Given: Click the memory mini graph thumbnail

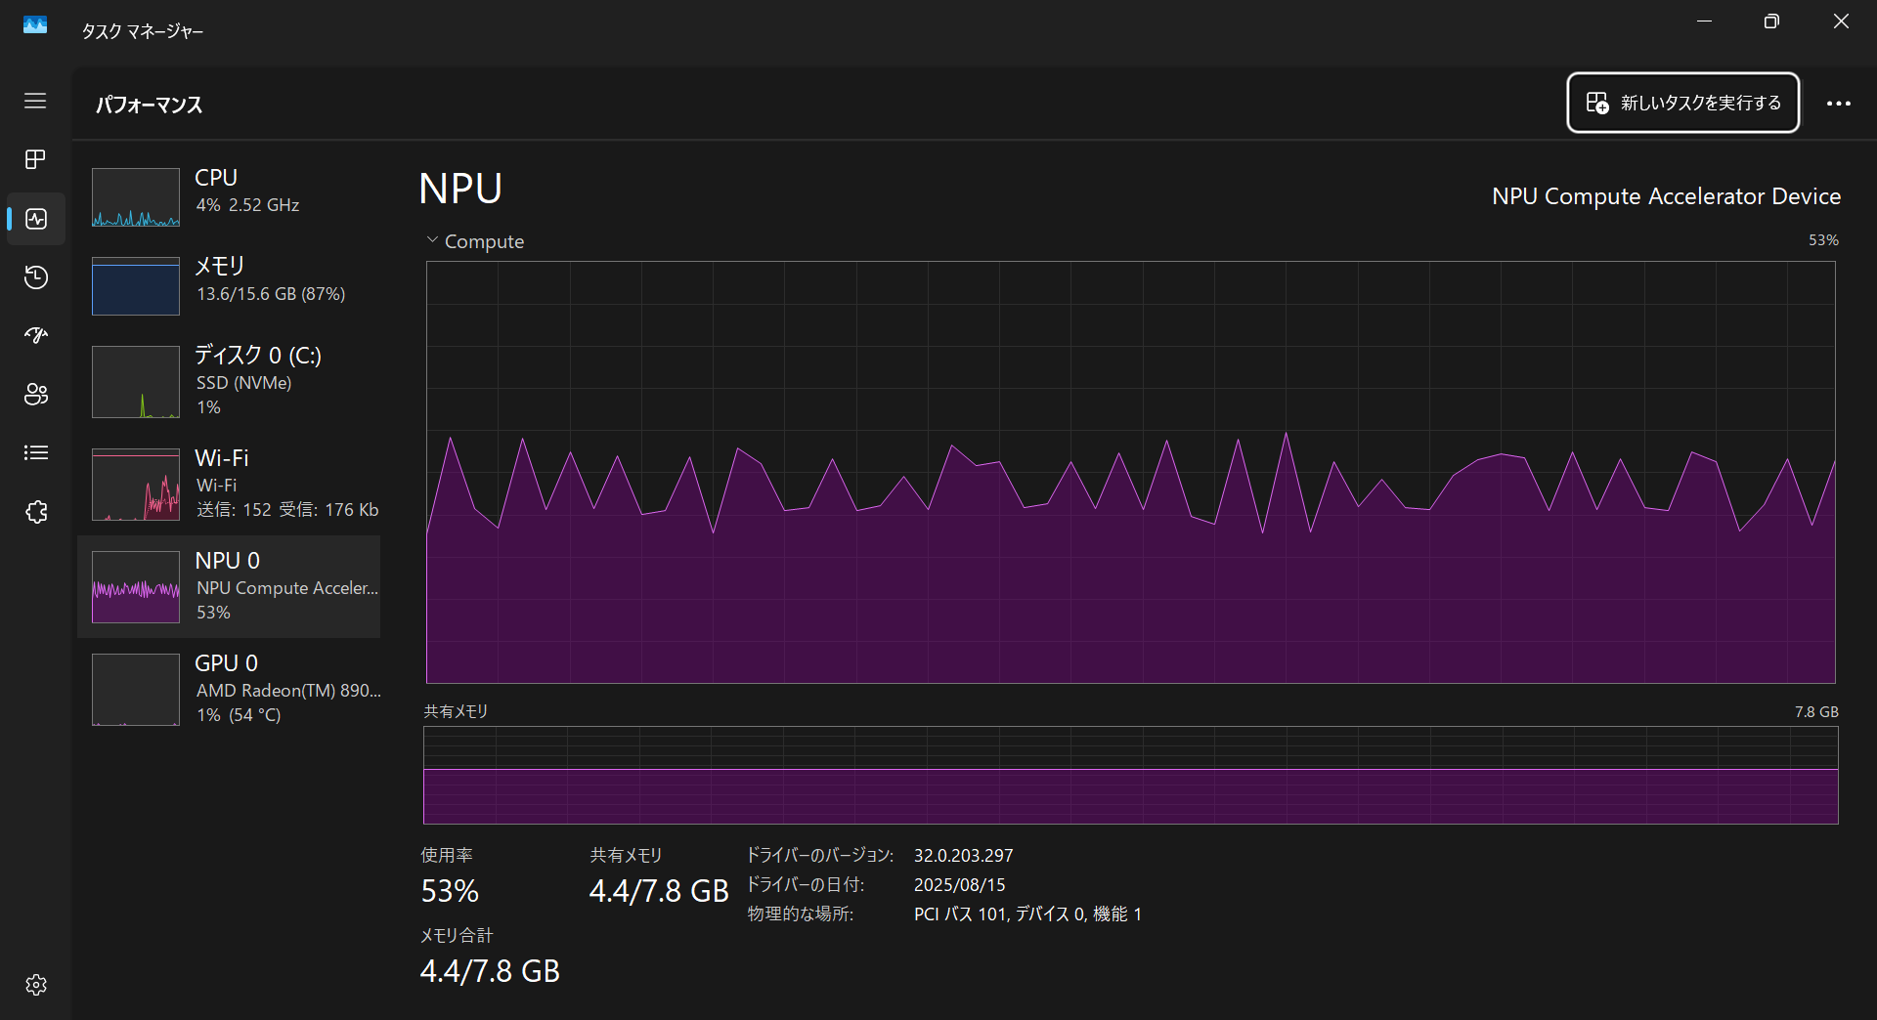Looking at the screenshot, I should tap(136, 286).
